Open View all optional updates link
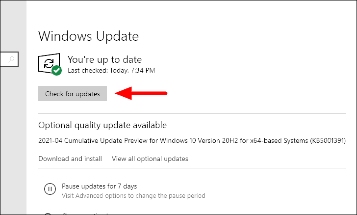This screenshot has width=357, height=215. click(150, 159)
